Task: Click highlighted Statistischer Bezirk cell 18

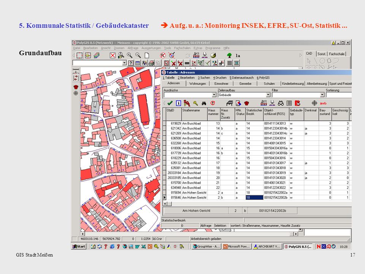Action: [254, 198]
